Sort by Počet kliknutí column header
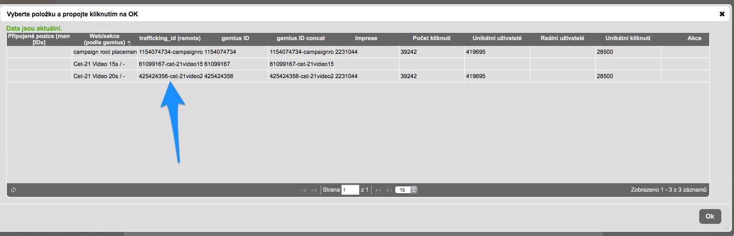734x236 pixels. coord(432,39)
